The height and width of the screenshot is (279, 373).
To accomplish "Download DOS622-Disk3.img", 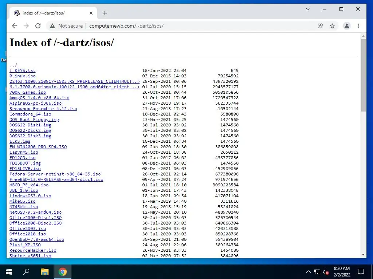I will (x=30, y=136).
